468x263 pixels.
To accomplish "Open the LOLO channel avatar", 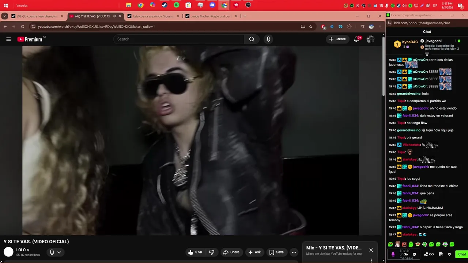I will coord(8,252).
